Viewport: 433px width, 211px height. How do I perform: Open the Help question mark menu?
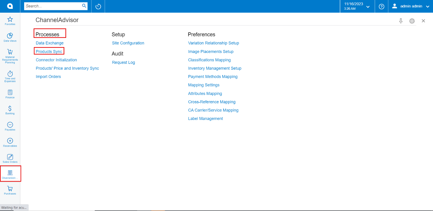pos(381,6)
